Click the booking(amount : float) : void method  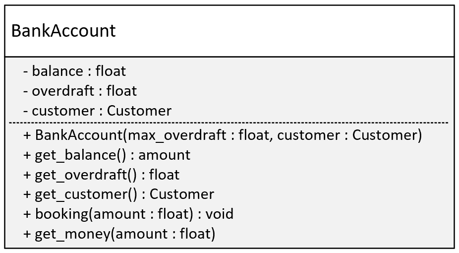[x=128, y=214]
